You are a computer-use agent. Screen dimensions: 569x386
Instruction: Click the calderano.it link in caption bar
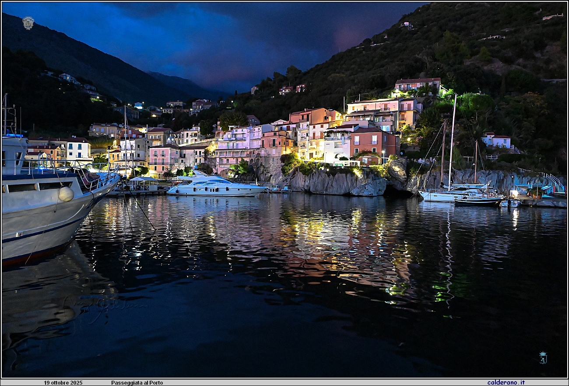coord(506,383)
